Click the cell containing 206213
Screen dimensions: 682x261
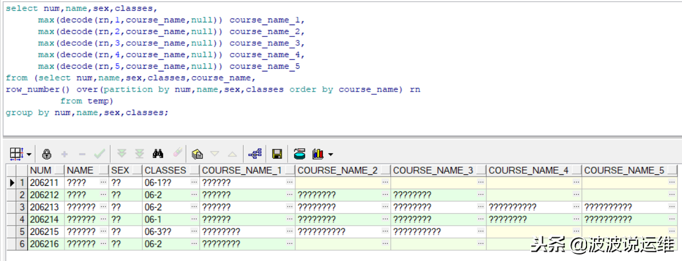click(46, 207)
